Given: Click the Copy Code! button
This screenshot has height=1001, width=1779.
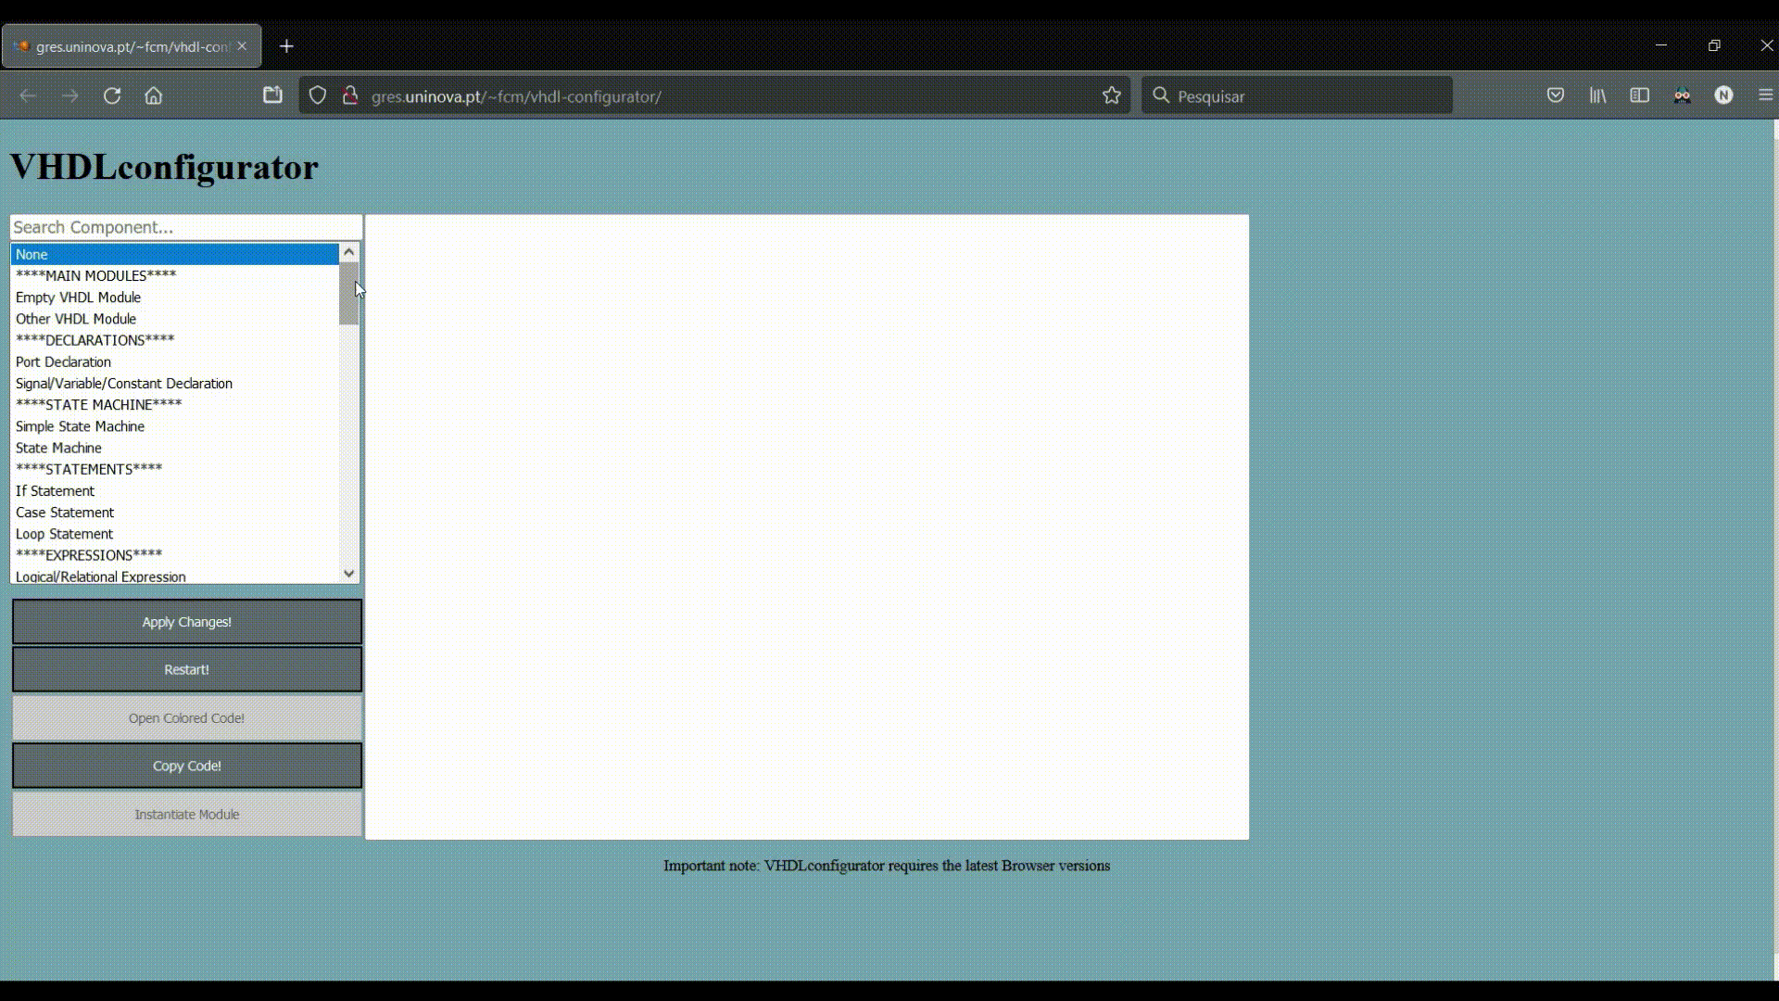Looking at the screenshot, I should click(186, 766).
